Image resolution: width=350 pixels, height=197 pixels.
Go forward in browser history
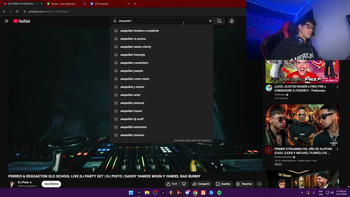coord(11,11)
